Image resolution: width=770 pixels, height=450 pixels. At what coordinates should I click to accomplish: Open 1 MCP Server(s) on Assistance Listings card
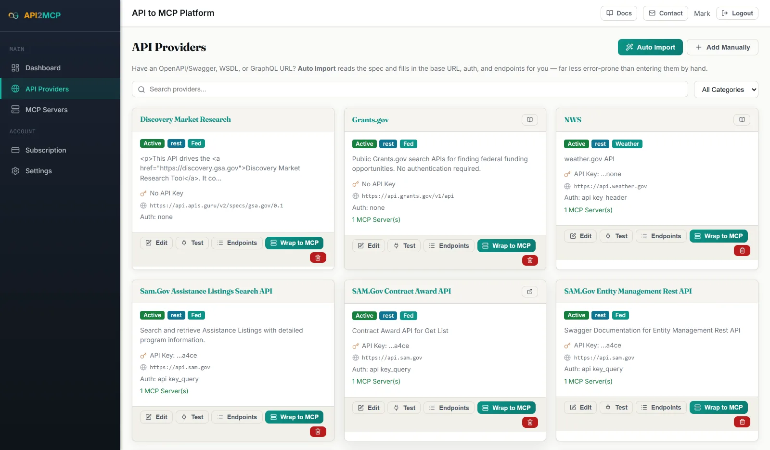(164, 391)
